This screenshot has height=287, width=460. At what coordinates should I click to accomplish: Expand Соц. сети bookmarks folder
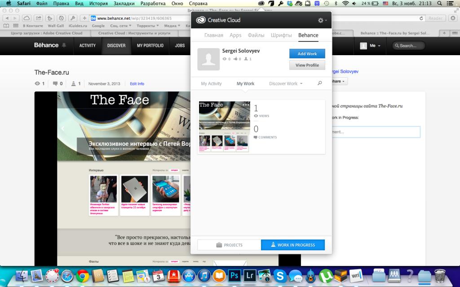click(x=120, y=26)
